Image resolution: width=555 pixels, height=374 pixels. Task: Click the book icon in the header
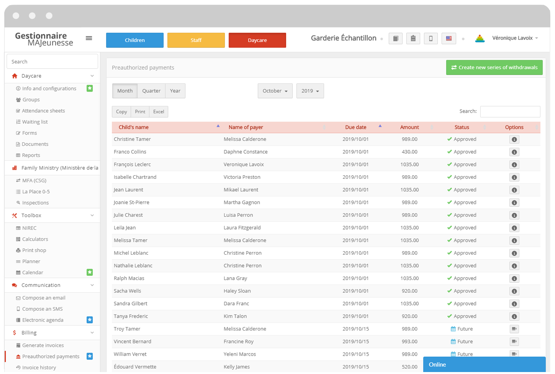[x=396, y=38]
